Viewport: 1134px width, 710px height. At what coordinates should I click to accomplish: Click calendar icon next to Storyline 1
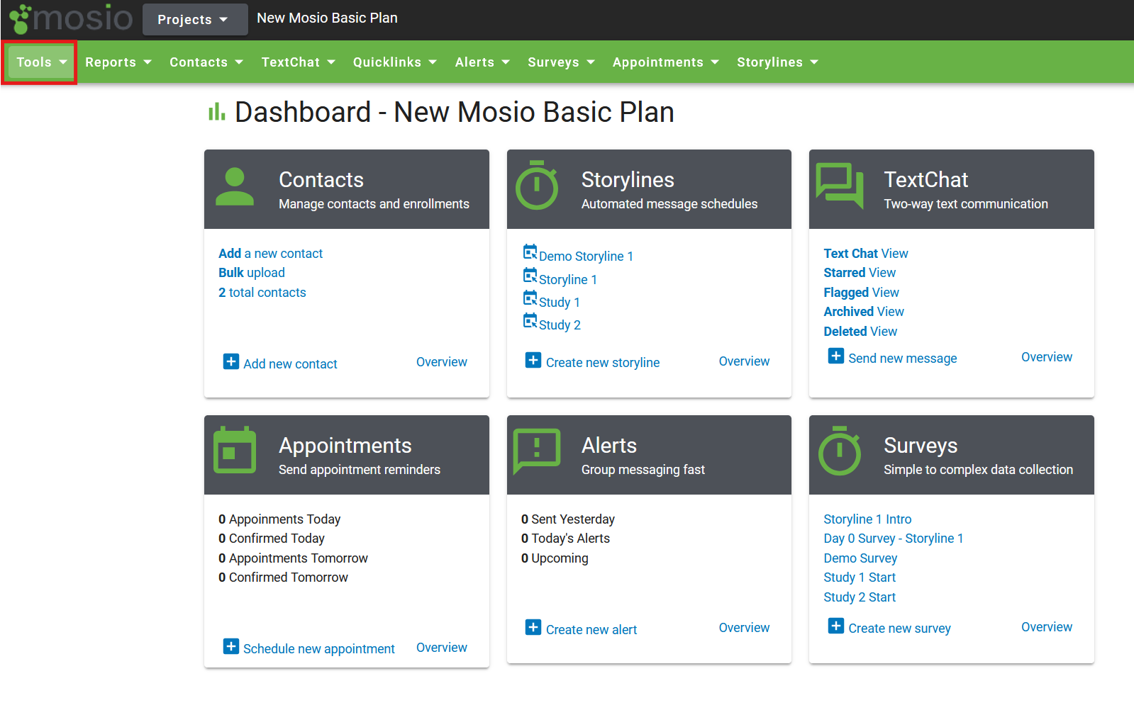[530, 275]
